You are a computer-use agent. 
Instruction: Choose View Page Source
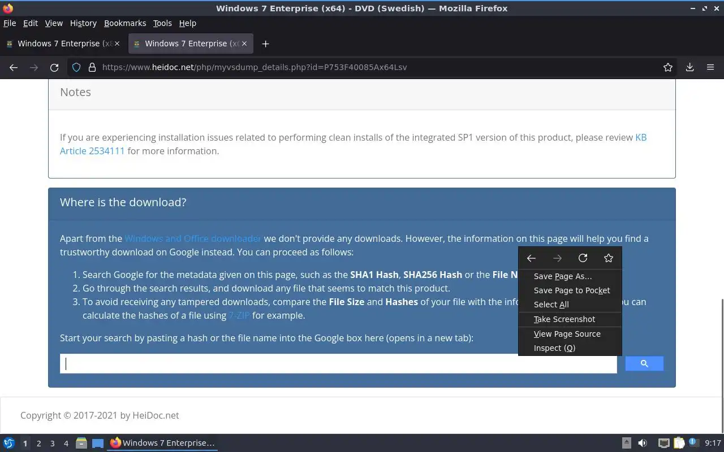570,334
